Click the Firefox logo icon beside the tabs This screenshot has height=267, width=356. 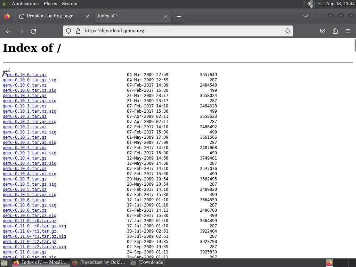coord(7,16)
